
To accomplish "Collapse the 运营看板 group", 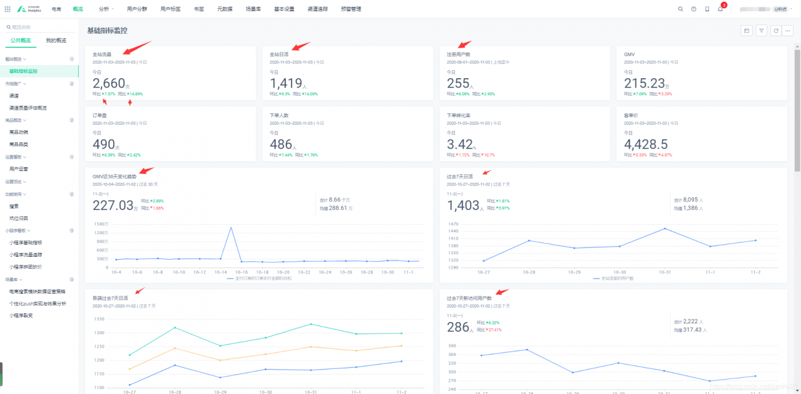I will 16,157.
